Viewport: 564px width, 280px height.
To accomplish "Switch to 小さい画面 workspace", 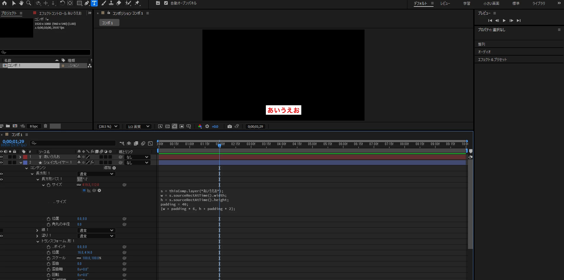I will coord(491,3).
